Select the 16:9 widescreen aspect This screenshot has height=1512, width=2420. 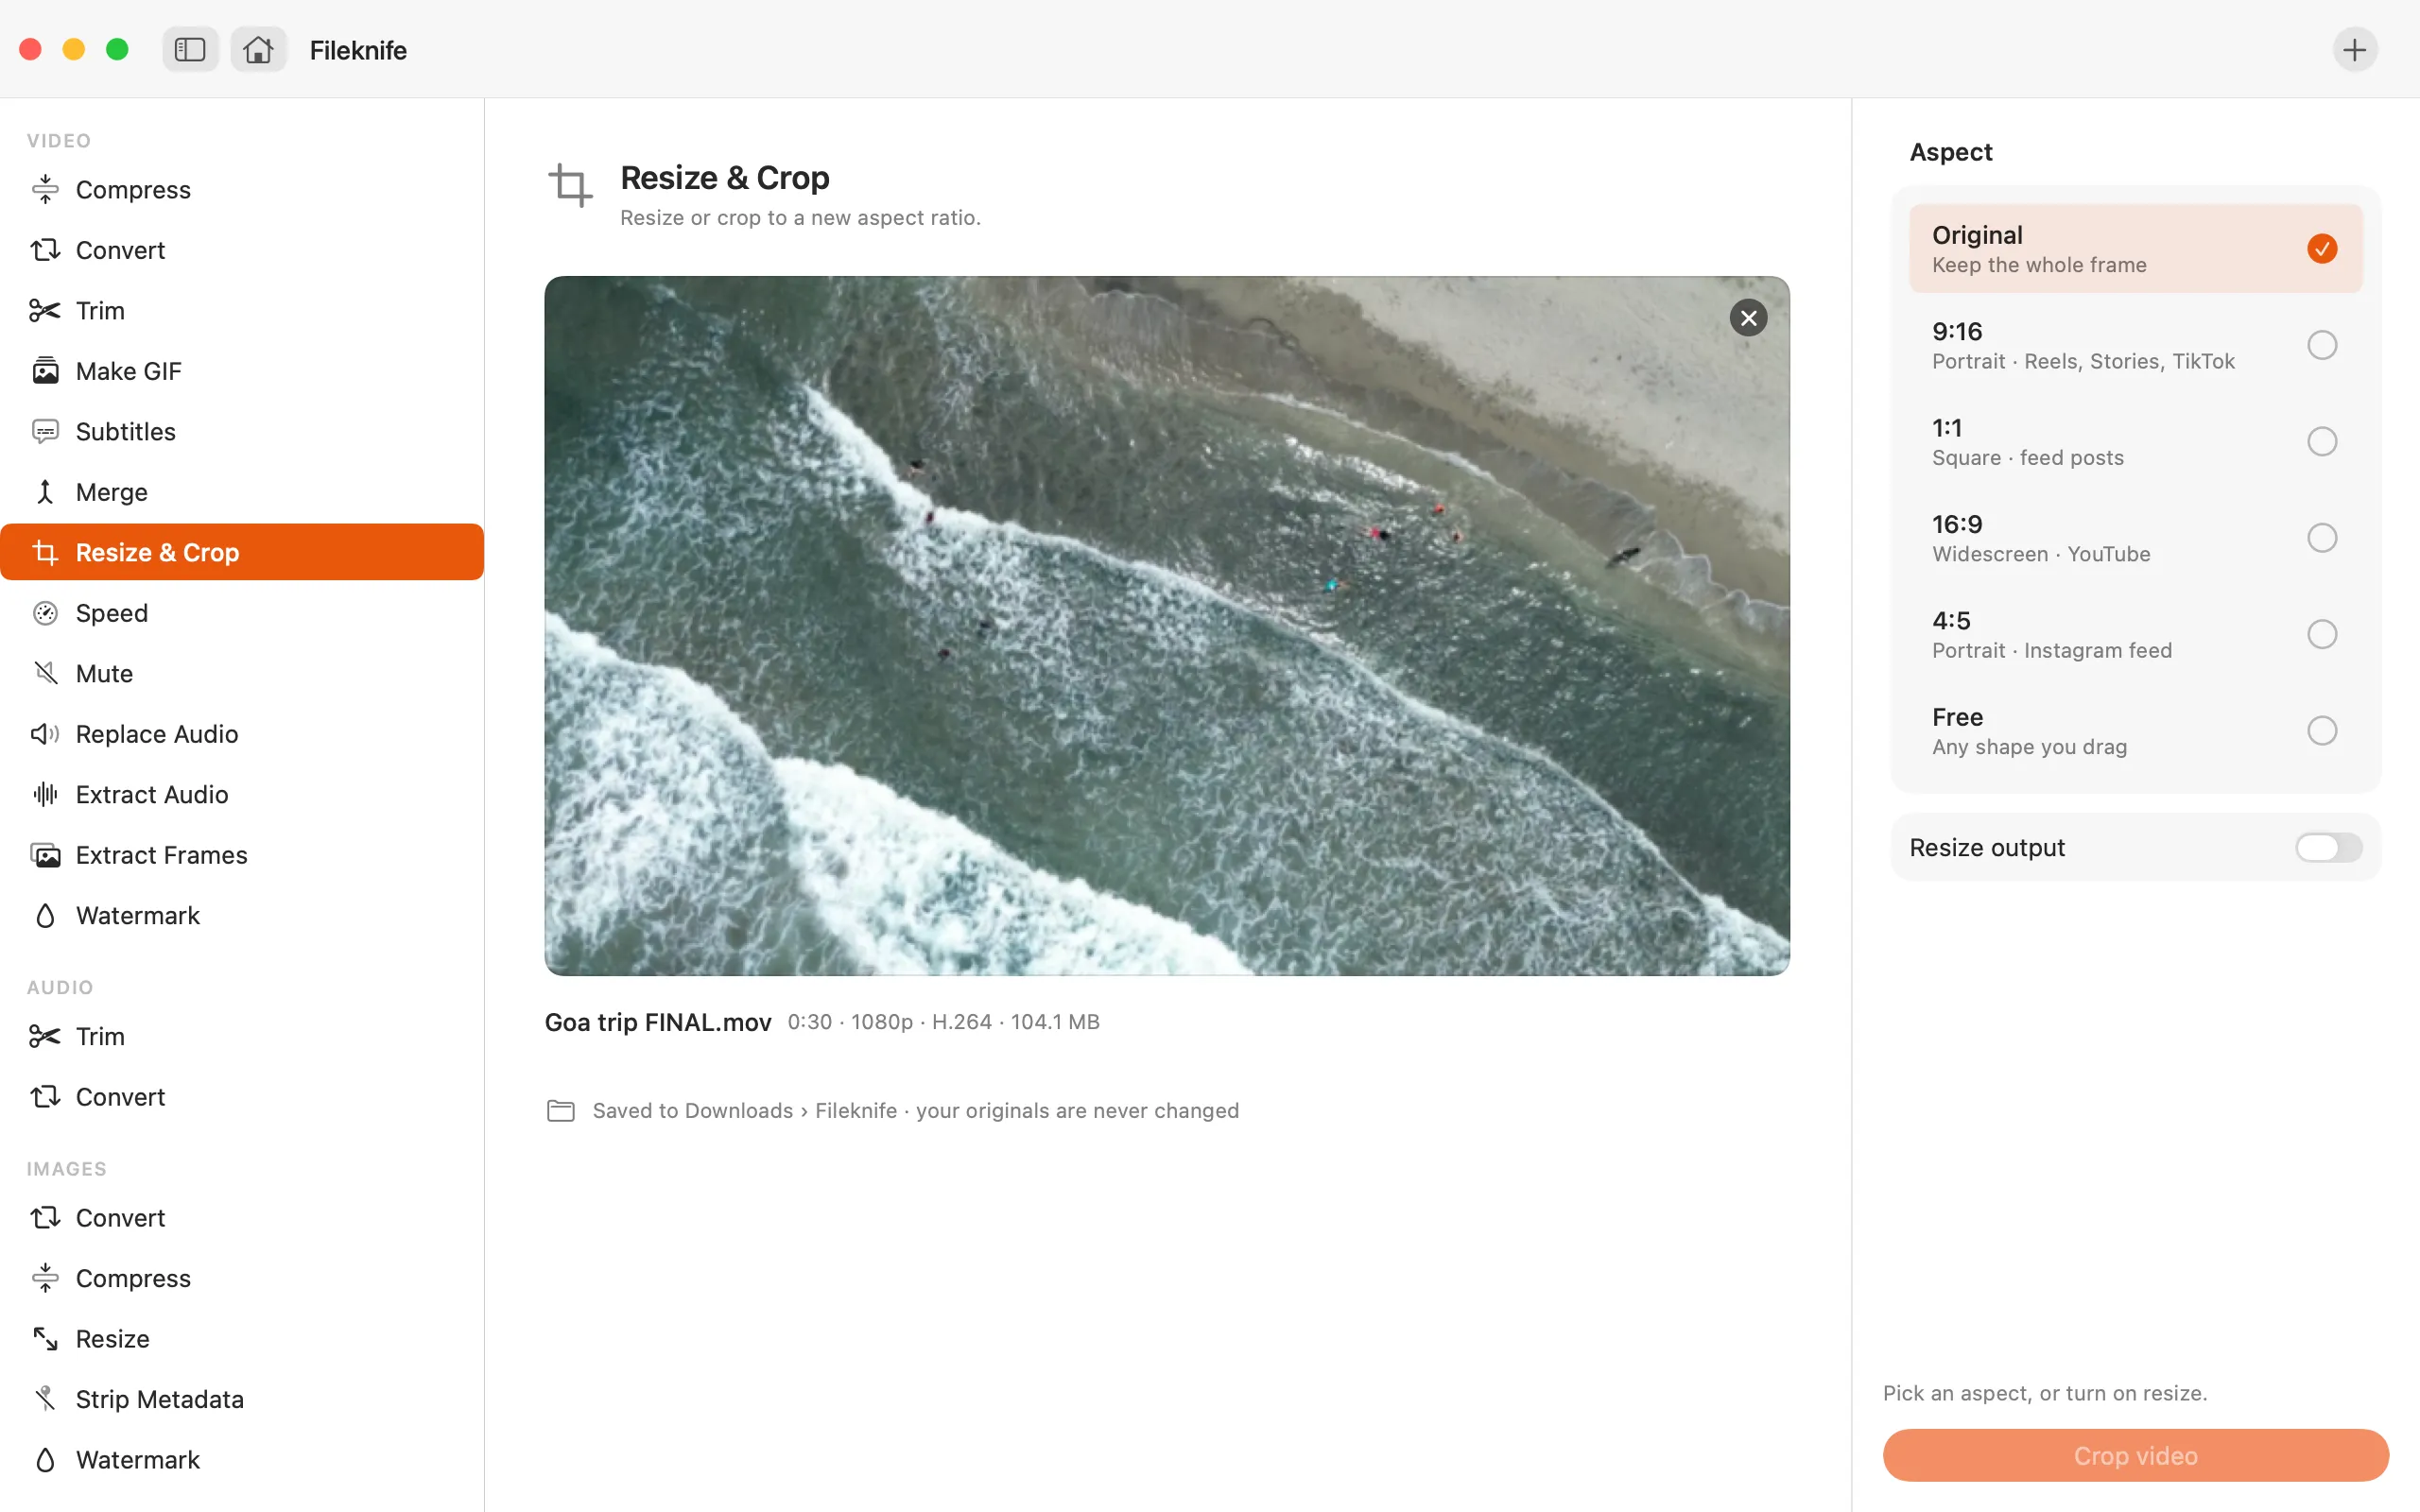pos(2135,538)
